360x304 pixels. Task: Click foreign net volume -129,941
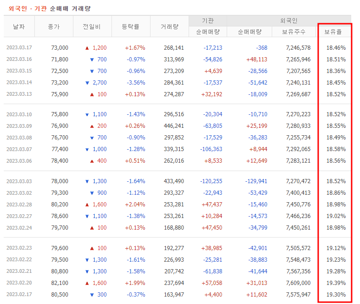(x=256, y=181)
